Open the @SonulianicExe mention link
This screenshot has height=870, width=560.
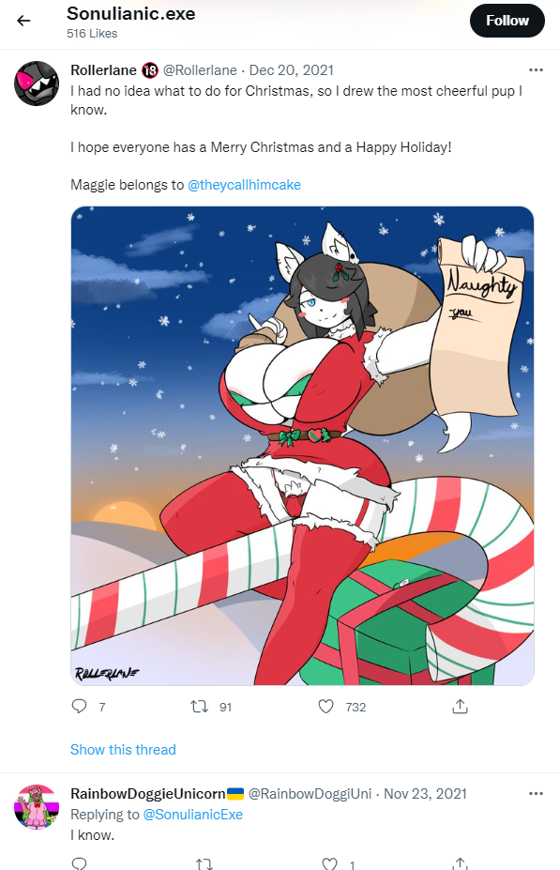coord(193,815)
